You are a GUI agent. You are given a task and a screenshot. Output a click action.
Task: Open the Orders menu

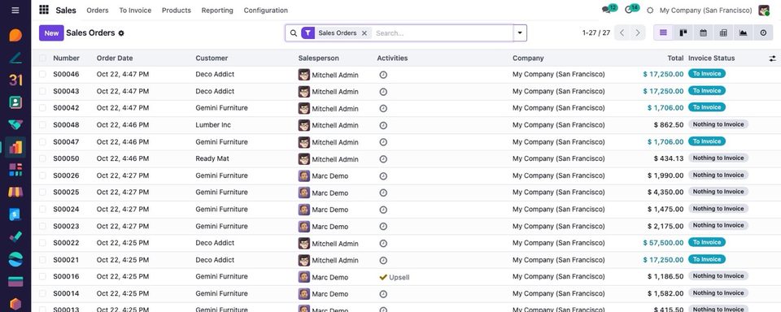(97, 10)
